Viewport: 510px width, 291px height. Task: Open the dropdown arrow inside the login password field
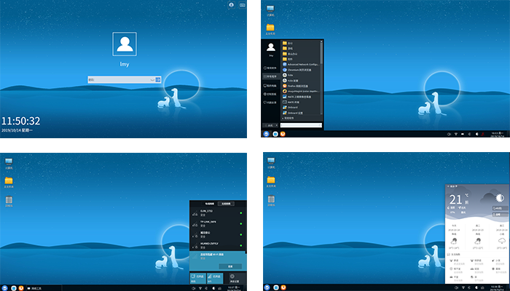click(x=152, y=79)
